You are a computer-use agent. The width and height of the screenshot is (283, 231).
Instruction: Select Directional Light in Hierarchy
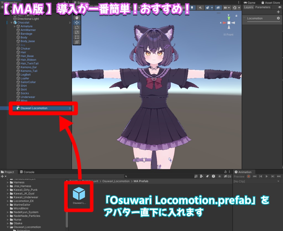coord(28,19)
